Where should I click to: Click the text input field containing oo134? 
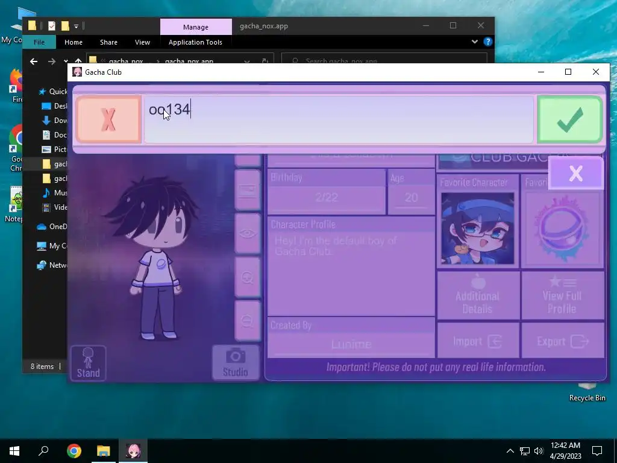click(339, 120)
